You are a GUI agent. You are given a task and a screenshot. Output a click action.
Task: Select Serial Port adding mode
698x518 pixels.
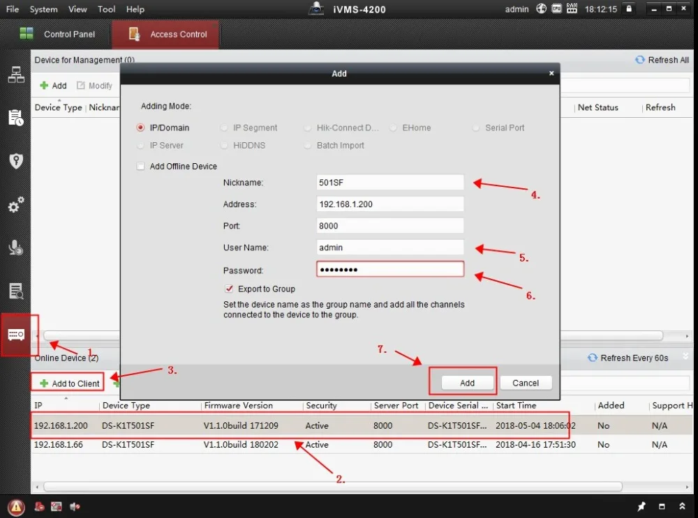[x=476, y=128]
